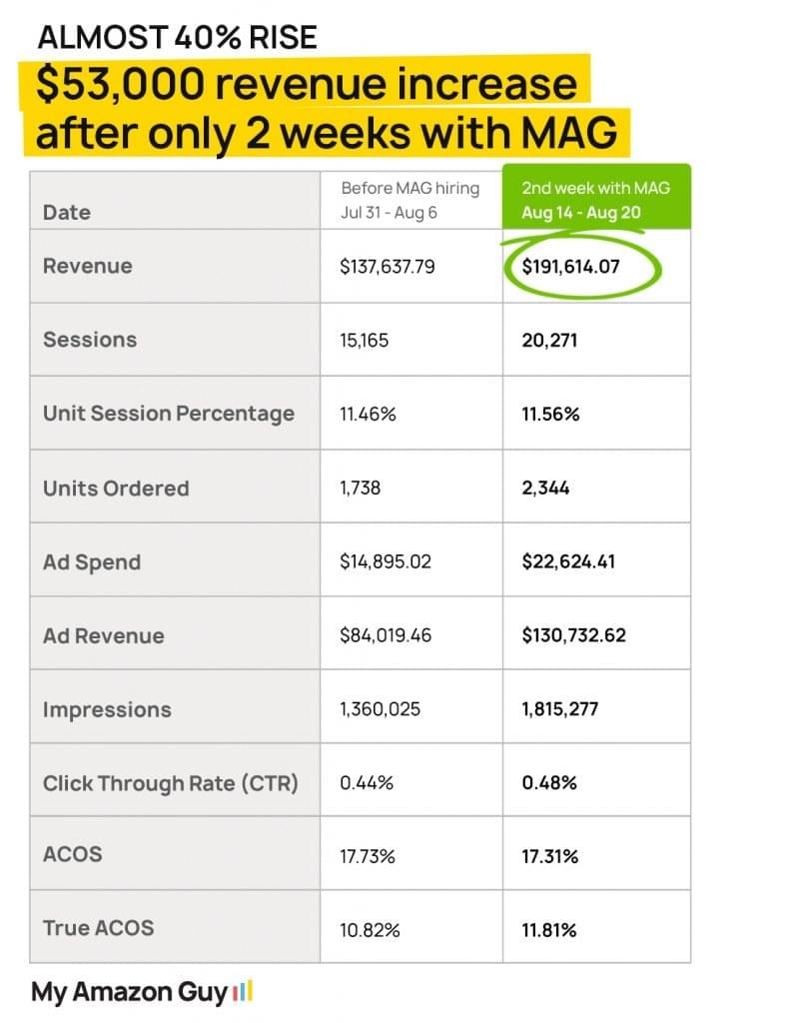807x1023 pixels.
Task: Click the My Amazon Guy bar chart icon
Action: (x=243, y=992)
